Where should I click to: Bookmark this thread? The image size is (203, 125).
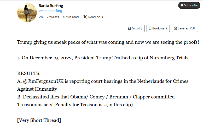click(x=158, y=28)
